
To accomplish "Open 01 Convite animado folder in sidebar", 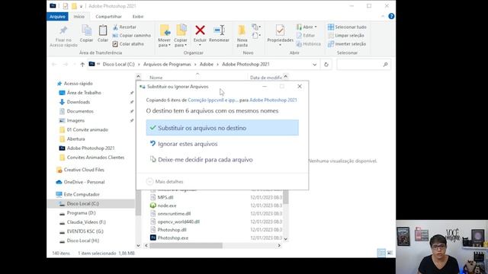I will 88,129.
